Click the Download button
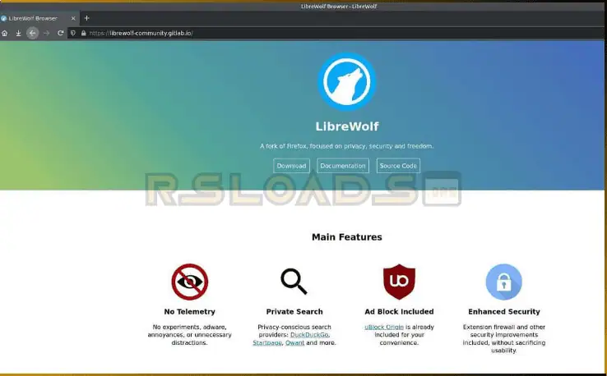Viewport: 607px width, 376px height. (x=291, y=166)
